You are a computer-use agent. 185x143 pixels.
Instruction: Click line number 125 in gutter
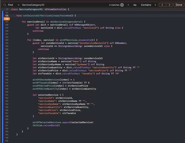click(x=7, y=15)
